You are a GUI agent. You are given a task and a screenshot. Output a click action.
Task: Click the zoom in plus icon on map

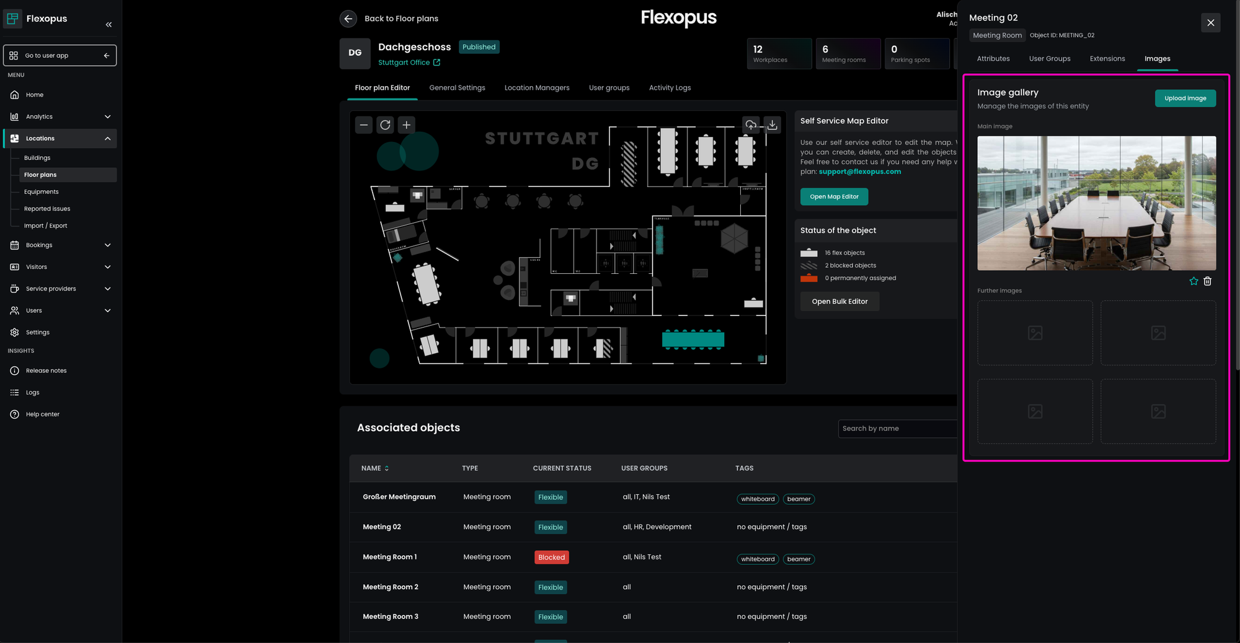pyautogui.click(x=406, y=125)
